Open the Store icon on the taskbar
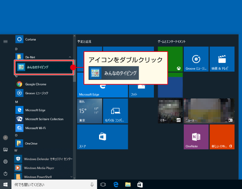The height and width of the screenshot is (189, 242). point(140,184)
